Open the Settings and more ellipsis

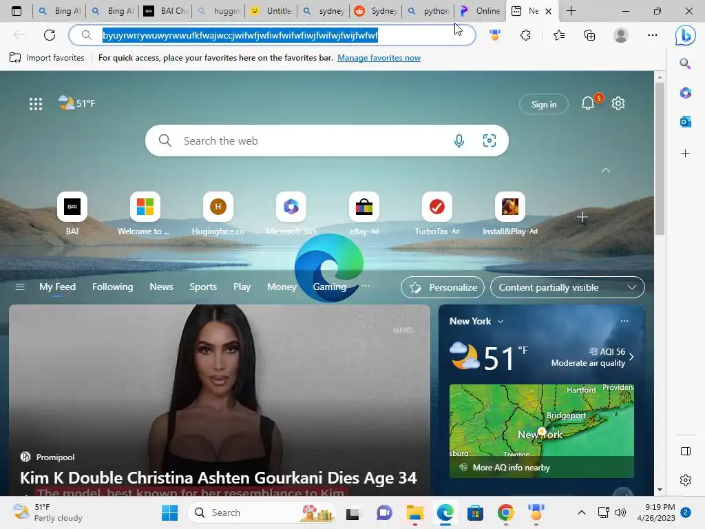(653, 35)
